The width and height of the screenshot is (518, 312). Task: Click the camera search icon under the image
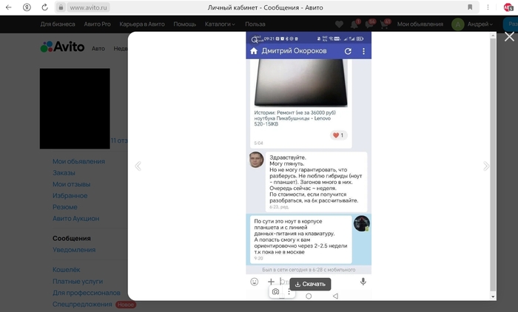(275, 291)
